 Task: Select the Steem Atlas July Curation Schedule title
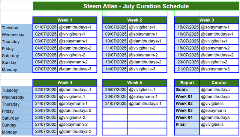tap(136, 6)
